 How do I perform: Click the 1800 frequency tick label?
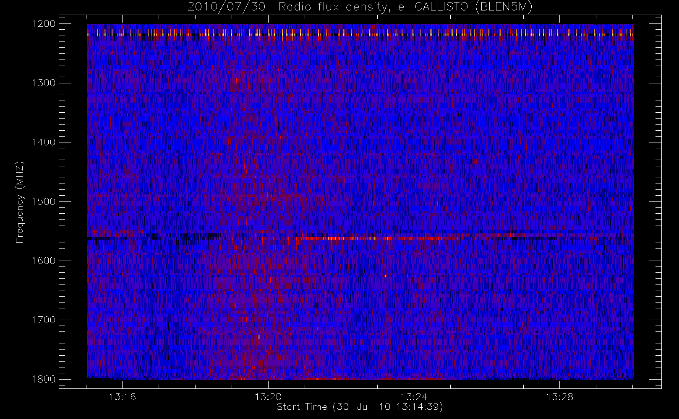pyautogui.click(x=44, y=379)
